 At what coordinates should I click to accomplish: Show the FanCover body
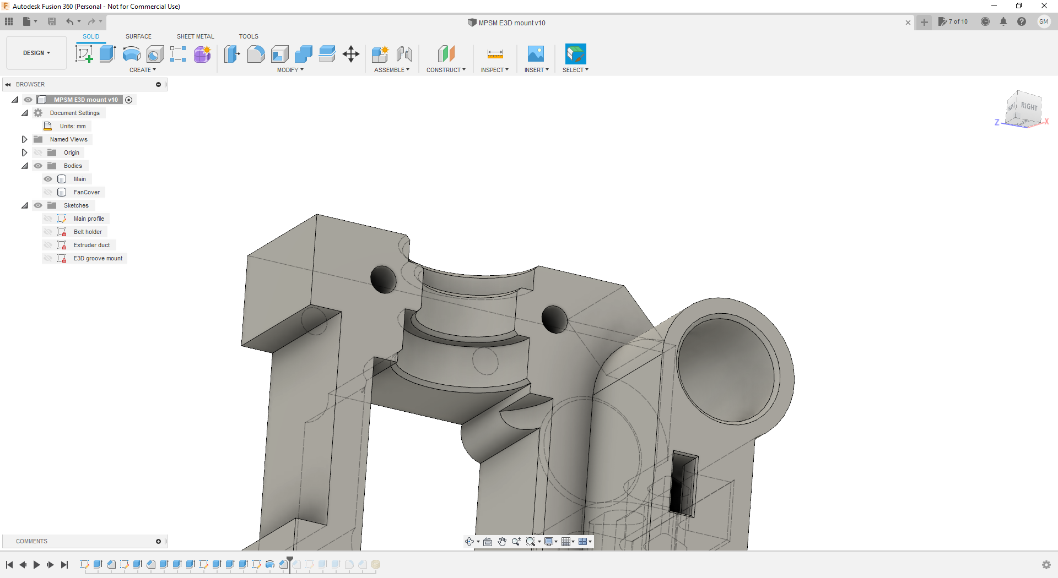coord(48,192)
